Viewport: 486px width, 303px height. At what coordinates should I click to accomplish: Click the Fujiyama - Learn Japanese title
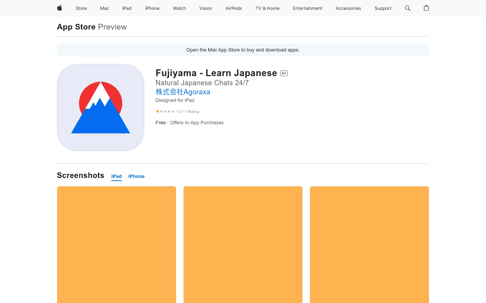[x=216, y=73]
